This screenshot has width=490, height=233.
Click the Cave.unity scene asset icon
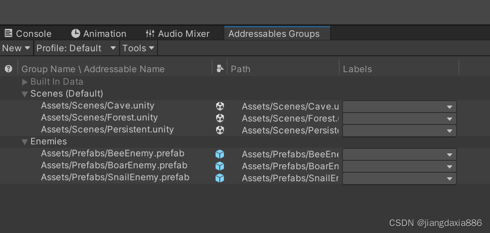point(220,106)
